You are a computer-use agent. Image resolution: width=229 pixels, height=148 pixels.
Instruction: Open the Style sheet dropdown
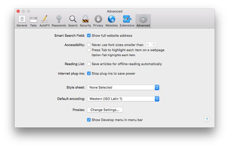tap(123, 87)
